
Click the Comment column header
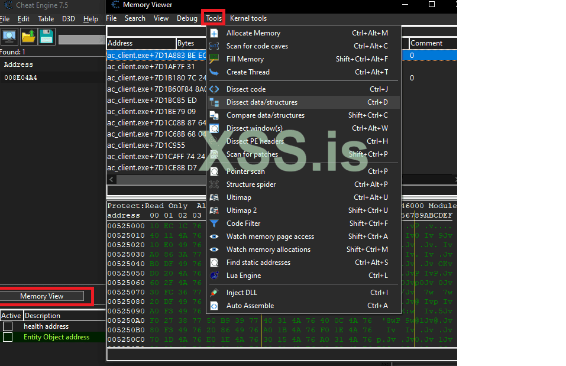[433, 43]
